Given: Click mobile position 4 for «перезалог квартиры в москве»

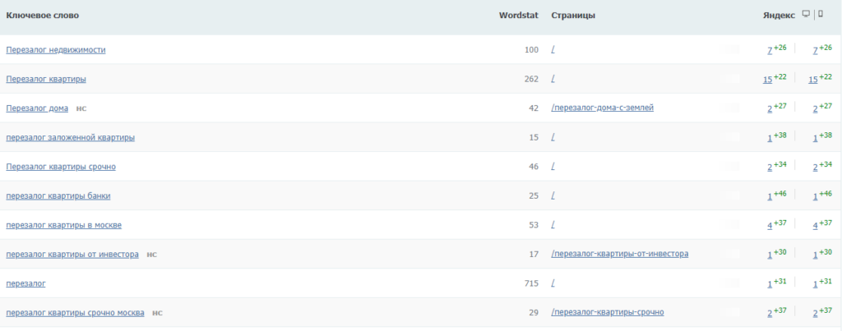Looking at the screenshot, I should pos(815,226).
